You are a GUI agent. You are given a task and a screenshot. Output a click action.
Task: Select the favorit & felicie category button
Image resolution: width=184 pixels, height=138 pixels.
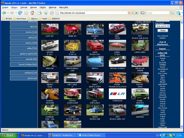(x=24, y=64)
